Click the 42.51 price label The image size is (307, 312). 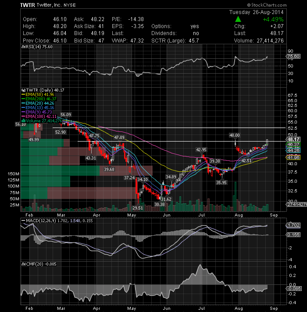point(246,160)
